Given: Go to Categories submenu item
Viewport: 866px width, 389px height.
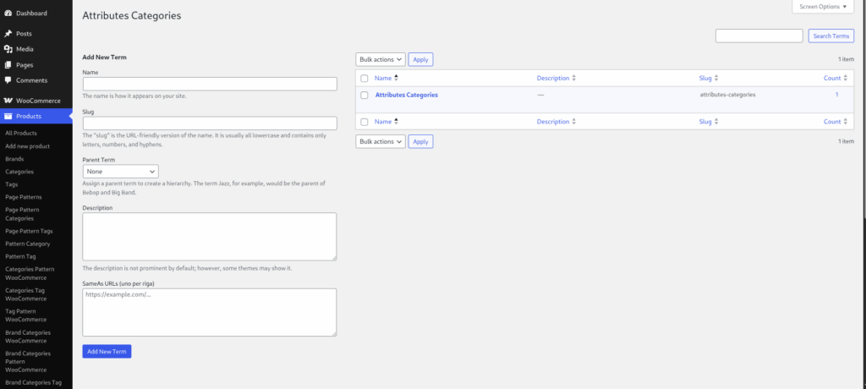Looking at the screenshot, I should (x=19, y=172).
